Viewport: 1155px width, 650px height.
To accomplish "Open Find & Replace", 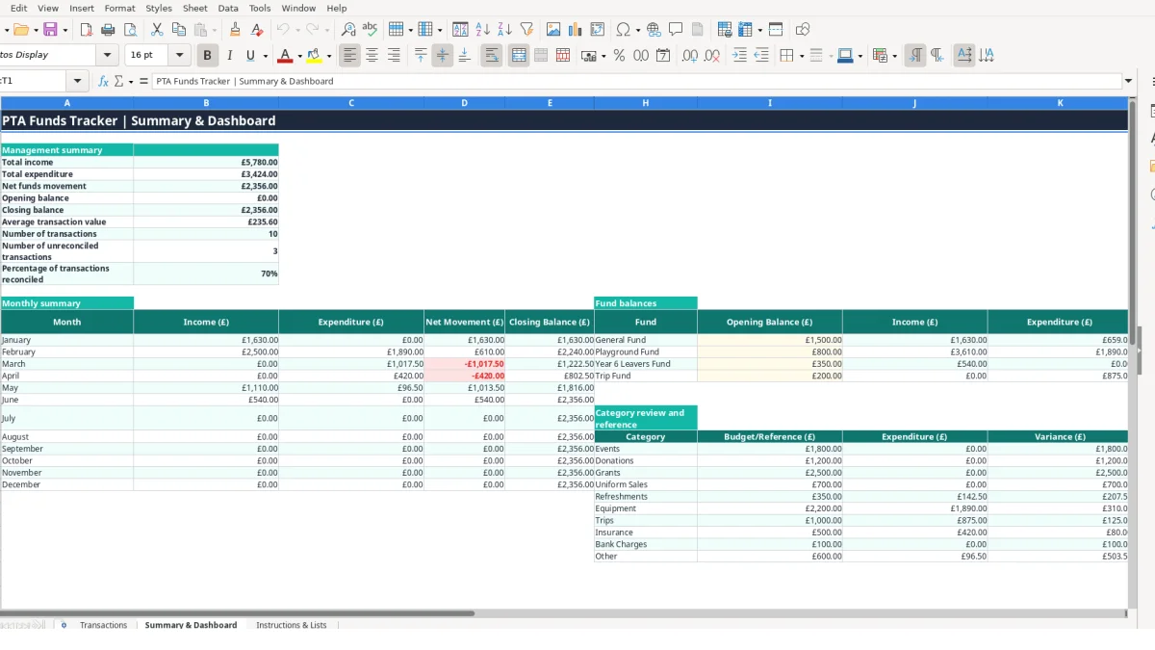I will (348, 30).
